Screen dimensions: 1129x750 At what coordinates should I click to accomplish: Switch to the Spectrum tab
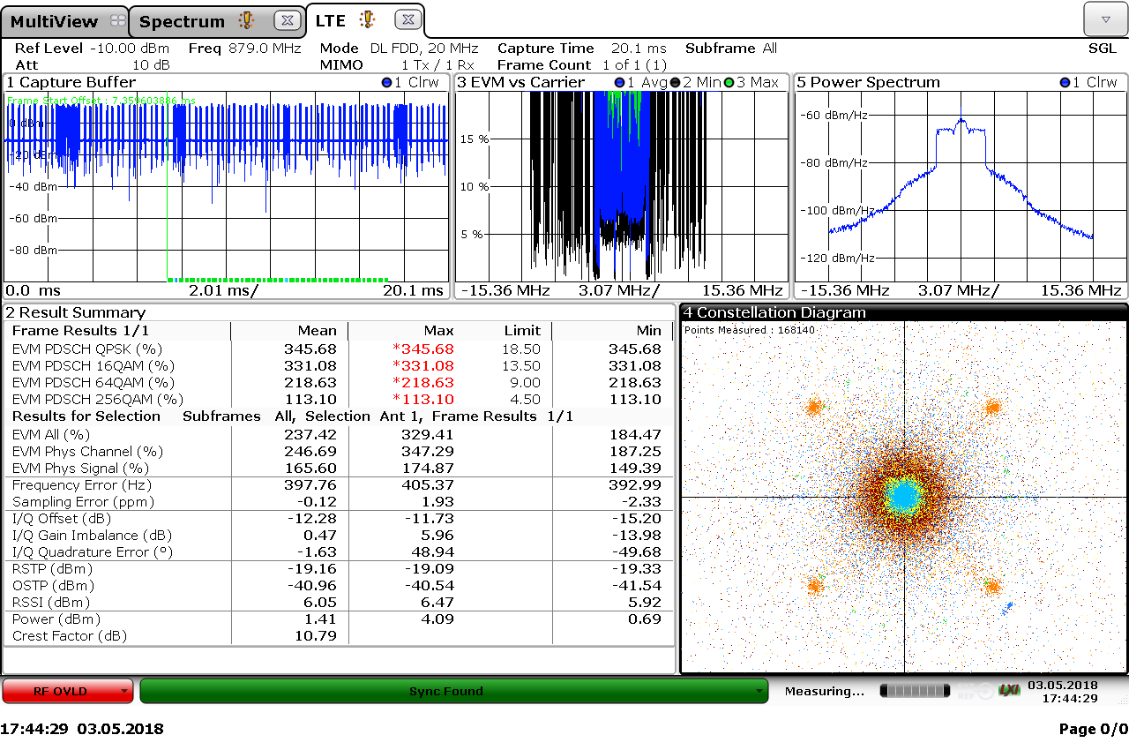pos(218,21)
